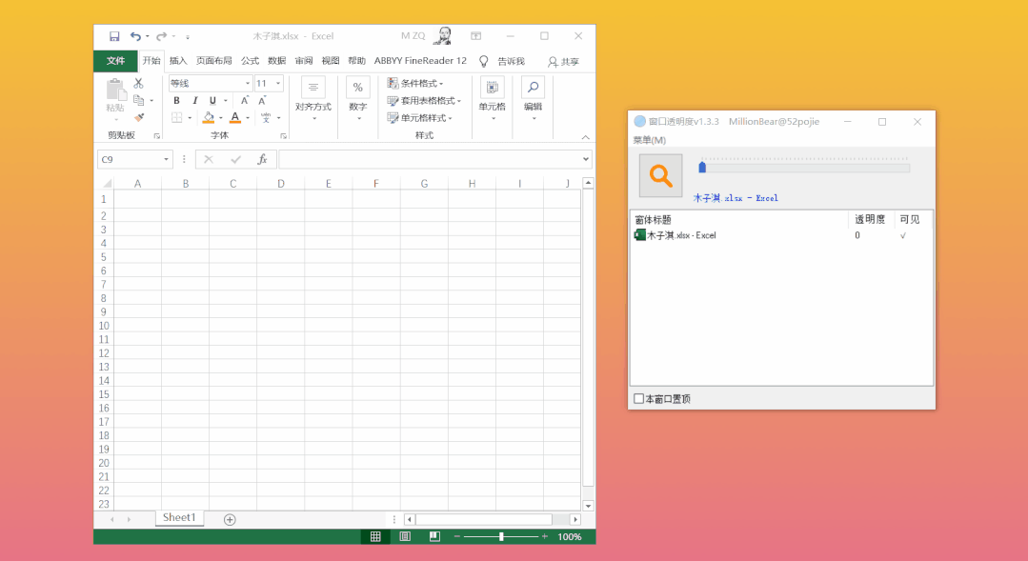Click the Enter checkmark in formula bar
The image size is (1028, 561).
pyautogui.click(x=235, y=159)
